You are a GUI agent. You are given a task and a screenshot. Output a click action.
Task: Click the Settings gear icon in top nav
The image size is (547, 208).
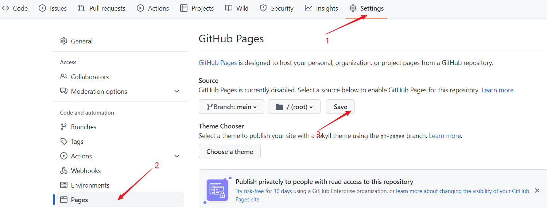[x=353, y=8]
